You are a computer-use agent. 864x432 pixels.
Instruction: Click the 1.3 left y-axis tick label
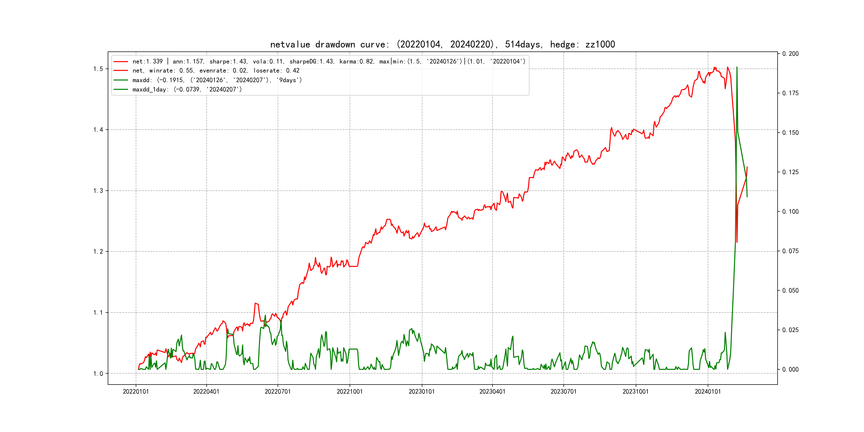point(98,191)
